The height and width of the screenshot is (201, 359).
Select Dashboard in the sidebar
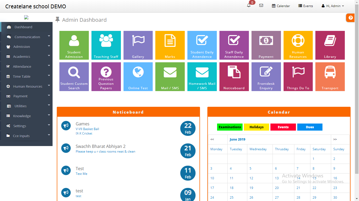pos(23,27)
